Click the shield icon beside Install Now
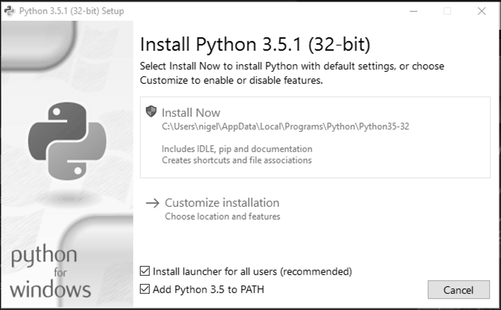 (151, 112)
